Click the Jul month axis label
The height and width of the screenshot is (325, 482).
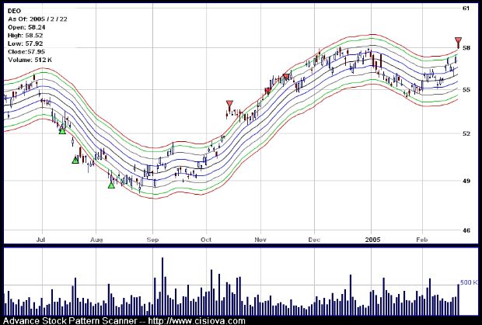coord(40,240)
